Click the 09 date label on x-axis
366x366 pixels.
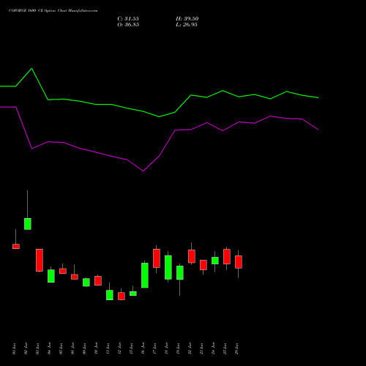click(84, 348)
